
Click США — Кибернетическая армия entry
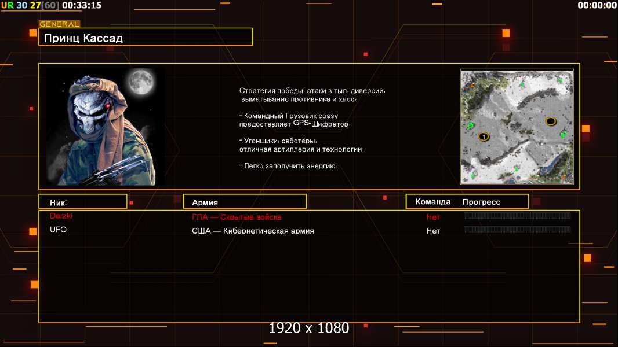253,231
